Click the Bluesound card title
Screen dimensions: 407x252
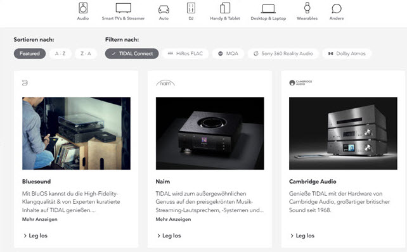click(x=36, y=182)
